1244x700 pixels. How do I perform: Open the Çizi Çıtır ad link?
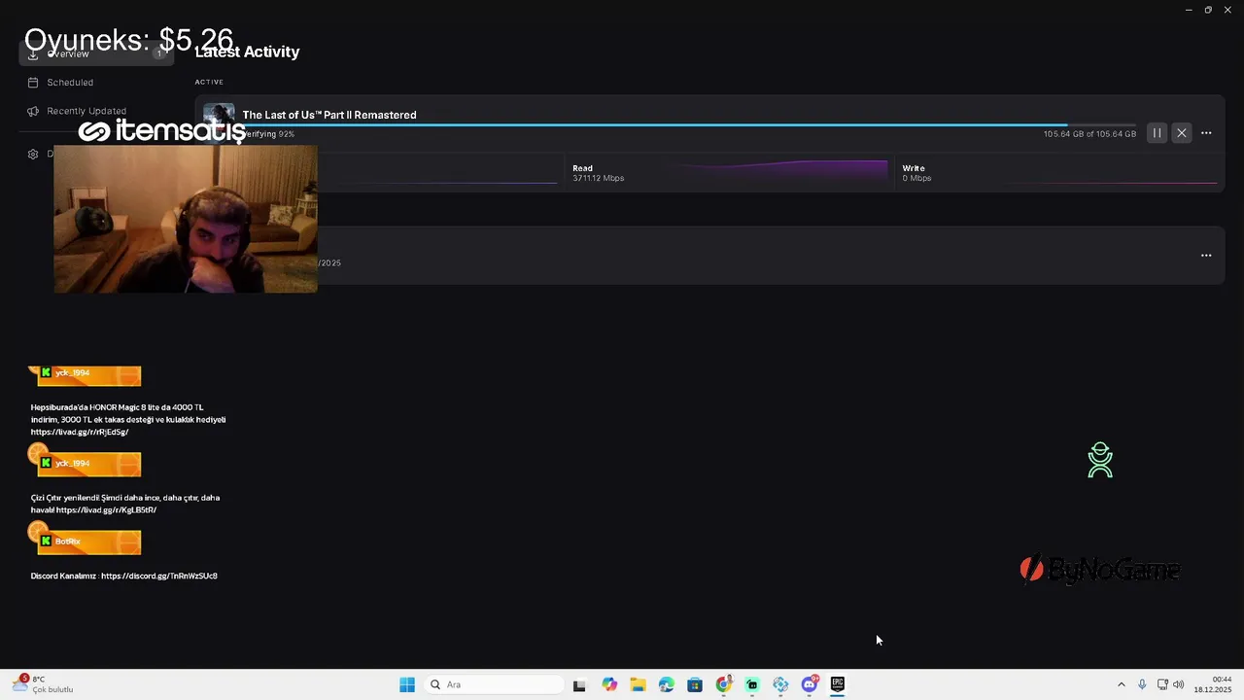106,509
